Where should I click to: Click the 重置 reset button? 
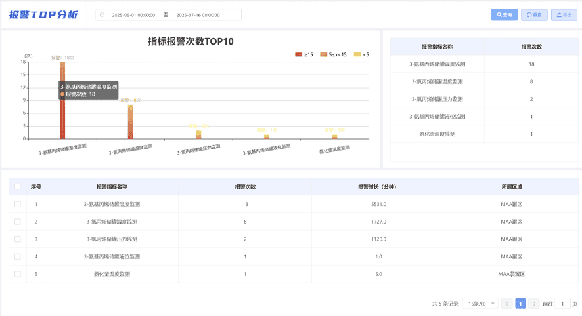[x=533, y=14]
